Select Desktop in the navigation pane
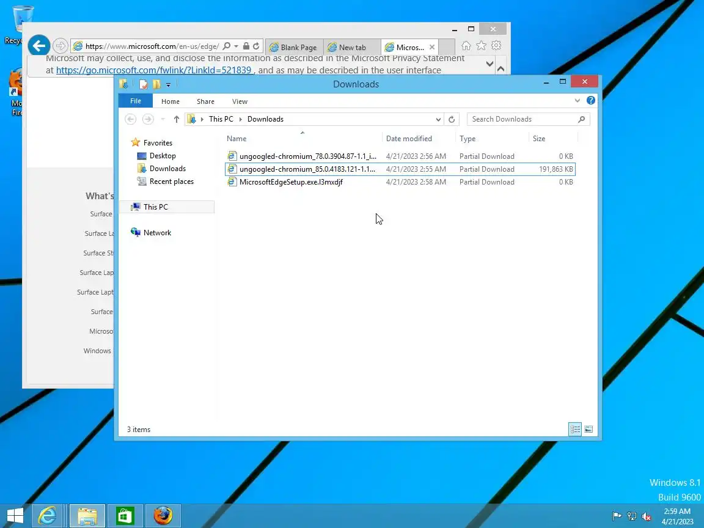 163,156
